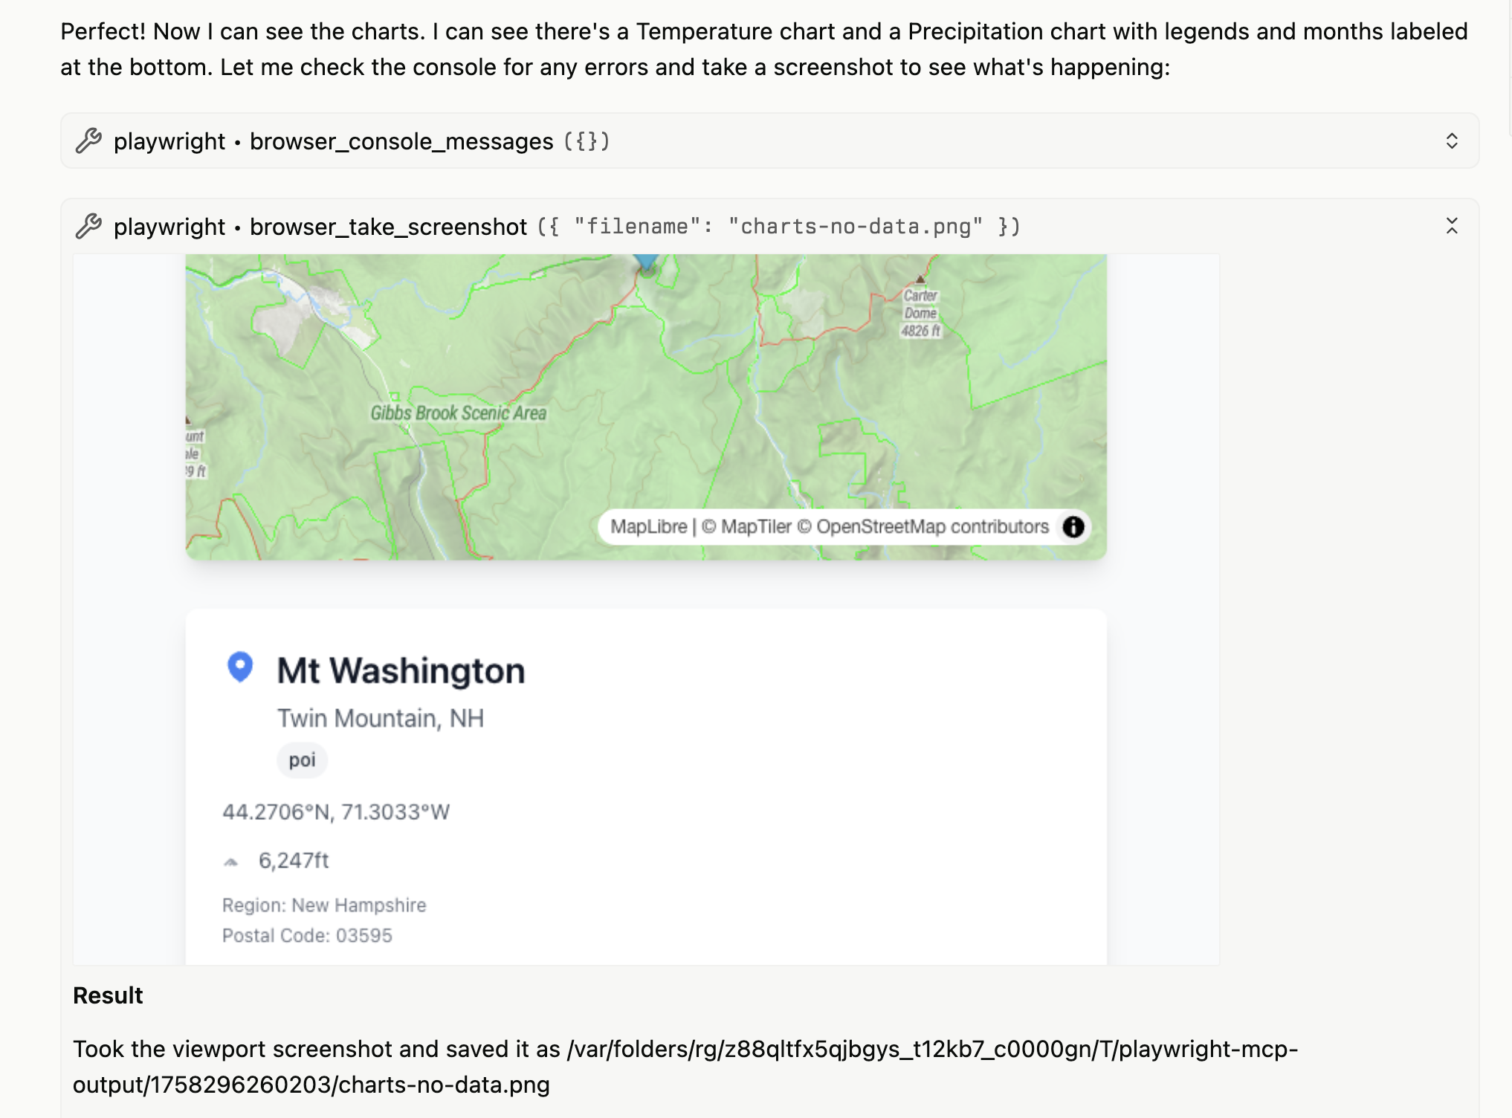Click the "poi" category badge
The height and width of the screenshot is (1118, 1512).
pos(302,760)
